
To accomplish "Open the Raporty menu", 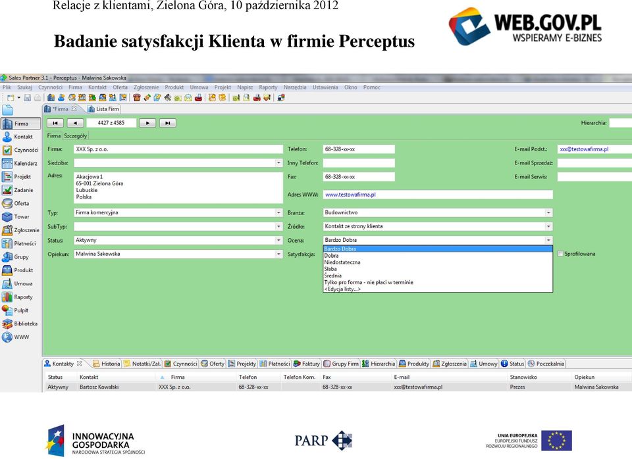I will click(x=268, y=87).
